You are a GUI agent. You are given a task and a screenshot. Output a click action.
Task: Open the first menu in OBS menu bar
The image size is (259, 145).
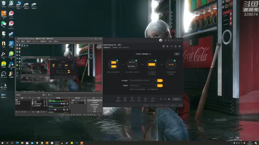click(17, 42)
